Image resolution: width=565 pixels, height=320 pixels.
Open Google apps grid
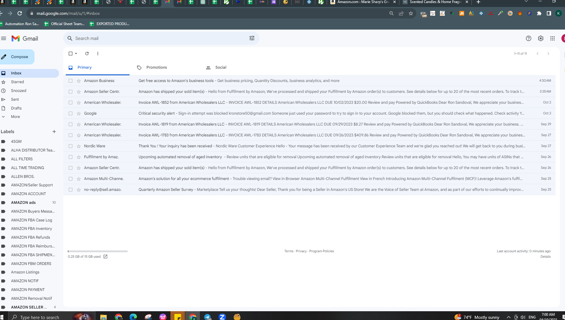click(x=553, y=38)
